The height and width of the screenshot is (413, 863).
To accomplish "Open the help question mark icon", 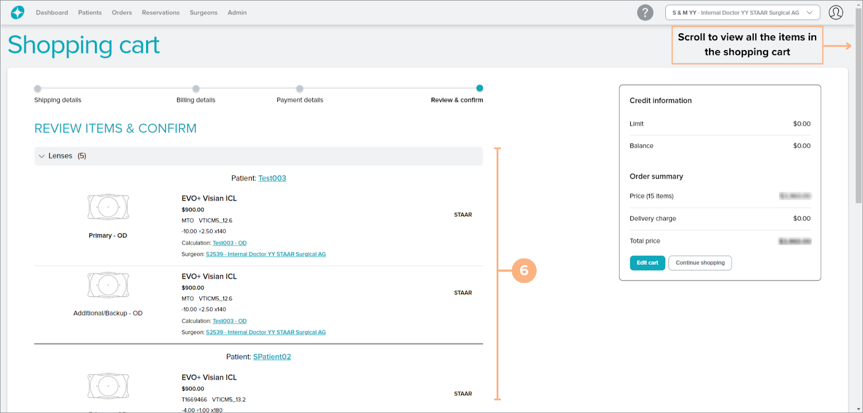I will pyautogui.click(x=645, y=12).
